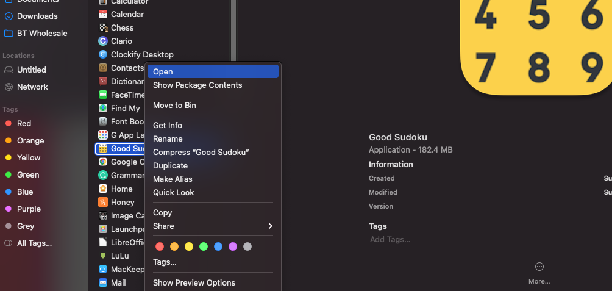Image resolution: width=612 pixels, height=291 pixels.
Task: Expand the Share submenu arrow
Action: coord(270,226)
